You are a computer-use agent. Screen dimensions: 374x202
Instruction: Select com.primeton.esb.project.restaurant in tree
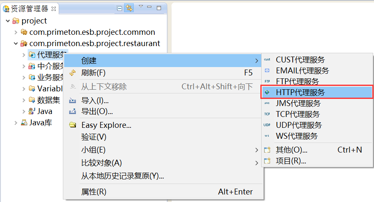[x=95, y=44]
